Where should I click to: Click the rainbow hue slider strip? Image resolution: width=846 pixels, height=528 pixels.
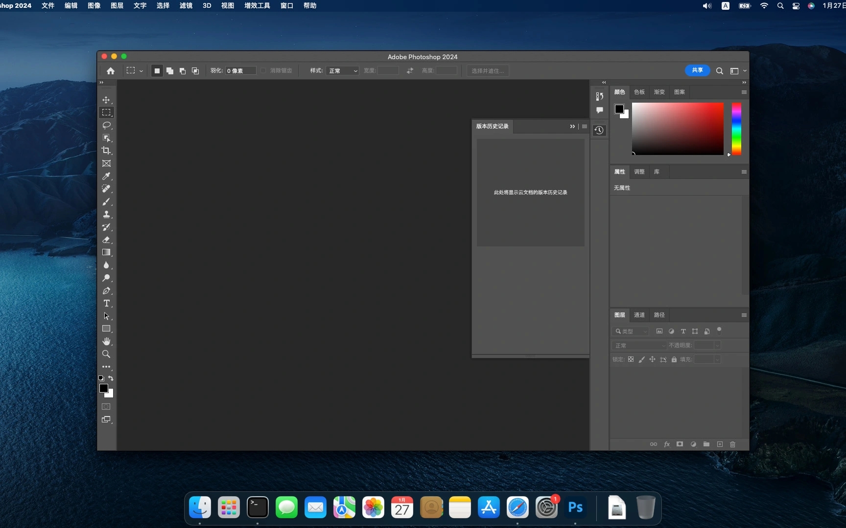[736, 129]
